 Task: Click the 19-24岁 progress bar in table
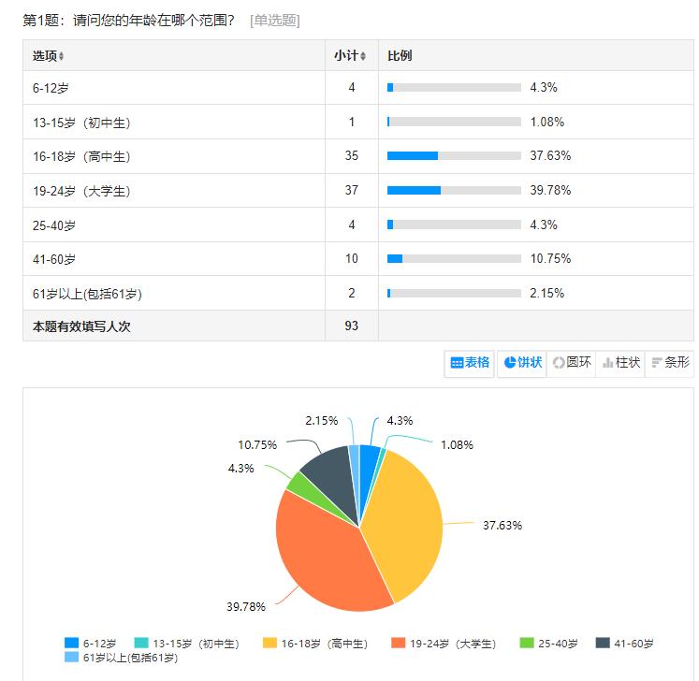(x=454, y=190)
